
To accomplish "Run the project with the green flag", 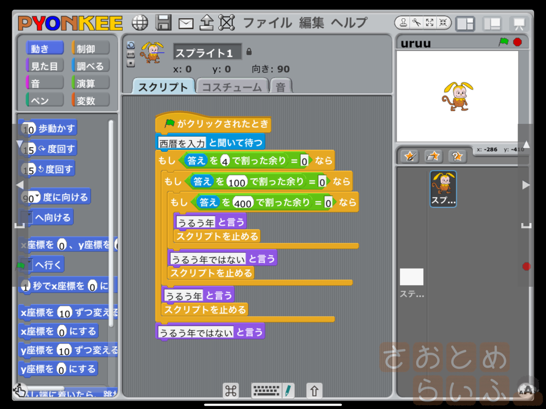I will coord(504,42).
